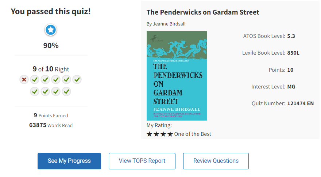
Task: Click the fourth rating star
Action: 170,134
